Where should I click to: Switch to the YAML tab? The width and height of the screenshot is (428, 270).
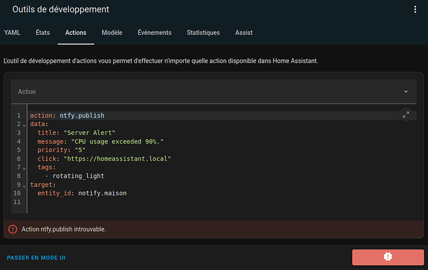[x=12, y=33]
